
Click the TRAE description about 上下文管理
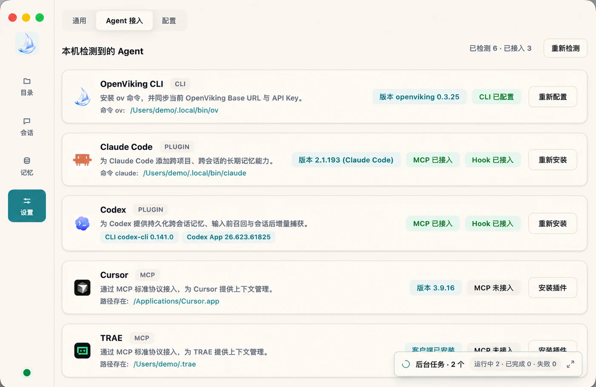click(x=185, y=352)
